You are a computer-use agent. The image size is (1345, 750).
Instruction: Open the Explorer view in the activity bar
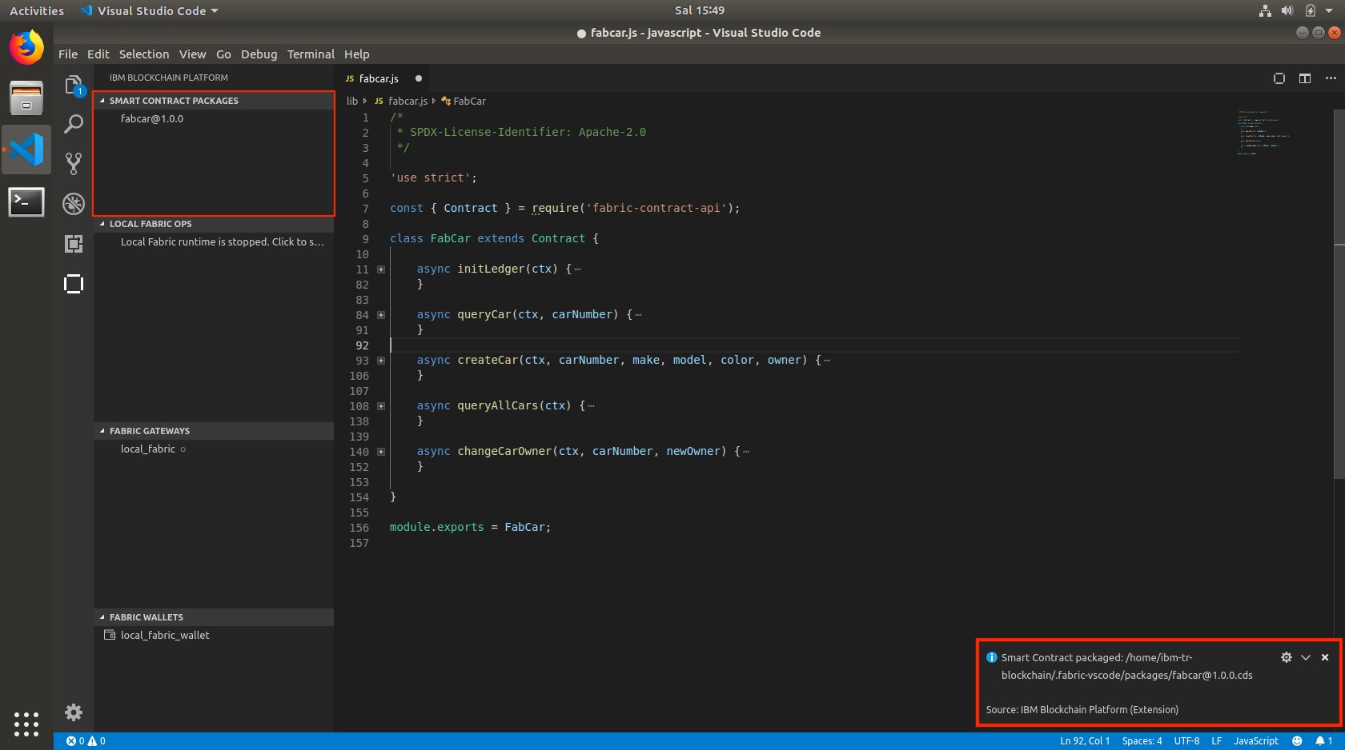point(74,86)
